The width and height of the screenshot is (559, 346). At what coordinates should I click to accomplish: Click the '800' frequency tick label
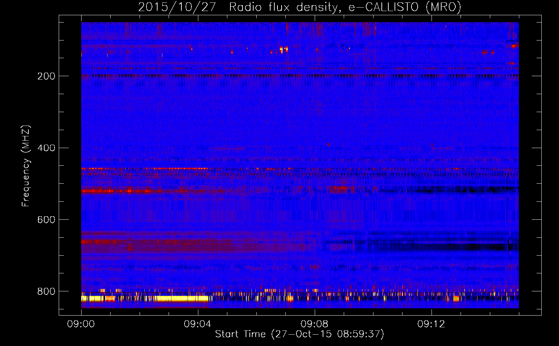pos(46,292)
